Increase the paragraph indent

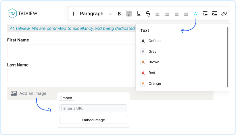pyautogui.click(x=214, y=14)
